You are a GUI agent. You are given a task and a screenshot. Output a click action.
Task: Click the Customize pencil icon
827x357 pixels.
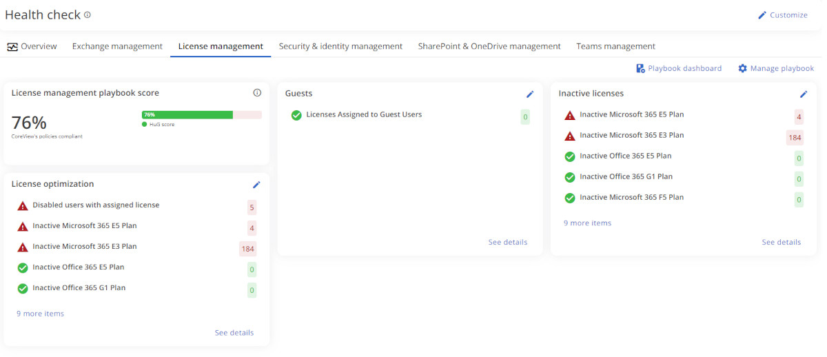[x=762, y=15]
